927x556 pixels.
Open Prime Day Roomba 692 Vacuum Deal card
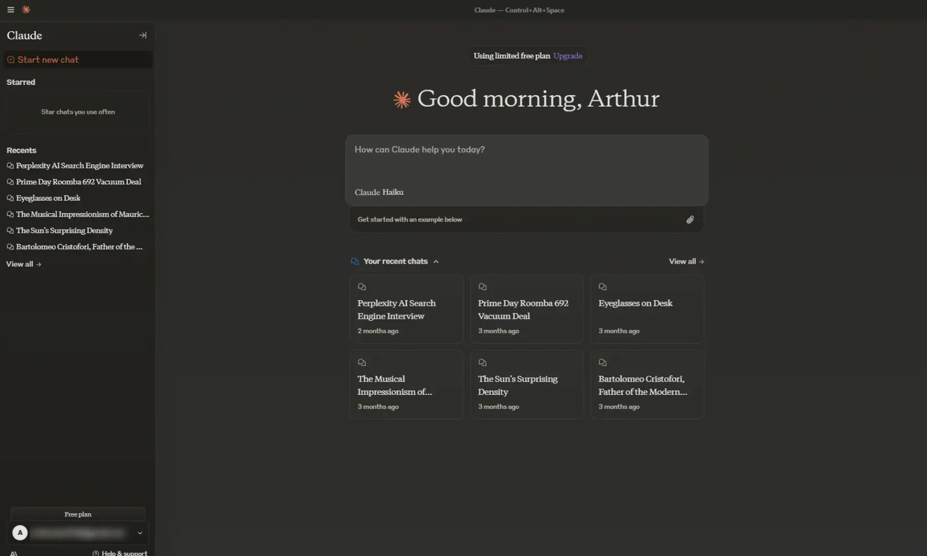pyautogui.click(x=526, y=309)
